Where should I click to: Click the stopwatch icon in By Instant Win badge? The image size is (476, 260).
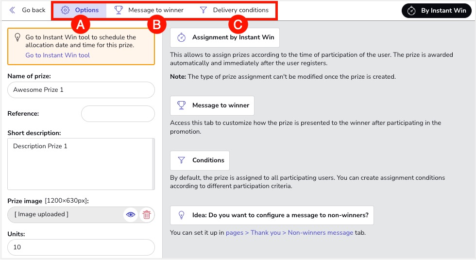[411, 11]
